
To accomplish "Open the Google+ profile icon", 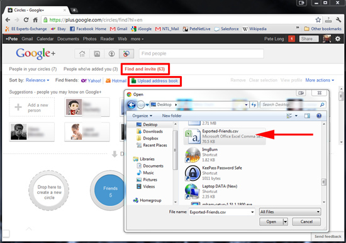I will 111,53.
